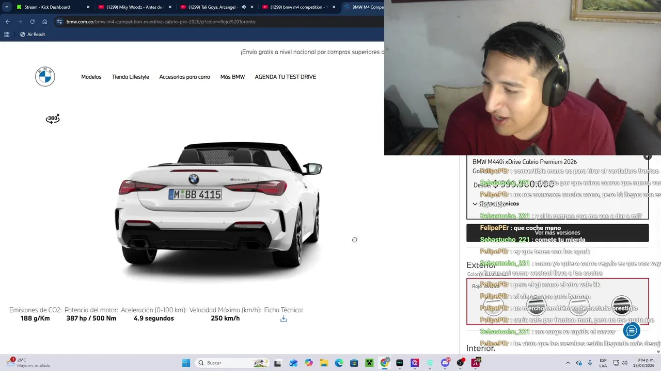Screen dimensions: 661x371
Task: Switch to Chrome on the taskbar
Action: pos(385,363)
